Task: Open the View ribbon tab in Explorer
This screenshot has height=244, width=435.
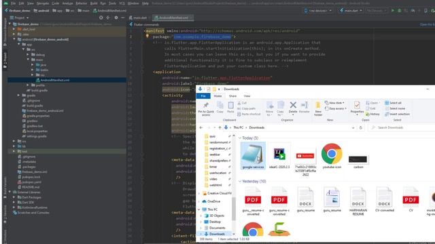Action: (x=247, y=96)
